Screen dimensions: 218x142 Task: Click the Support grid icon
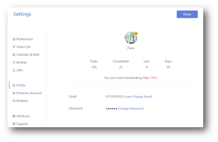tap(14, 124)
